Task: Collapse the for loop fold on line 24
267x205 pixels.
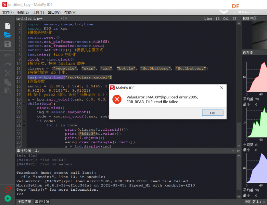Action: [24, 125]
